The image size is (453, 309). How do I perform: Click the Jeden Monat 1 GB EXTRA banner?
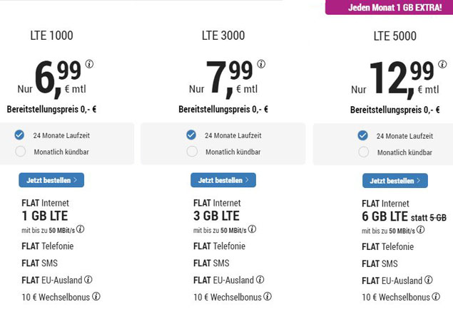(391, 8)
